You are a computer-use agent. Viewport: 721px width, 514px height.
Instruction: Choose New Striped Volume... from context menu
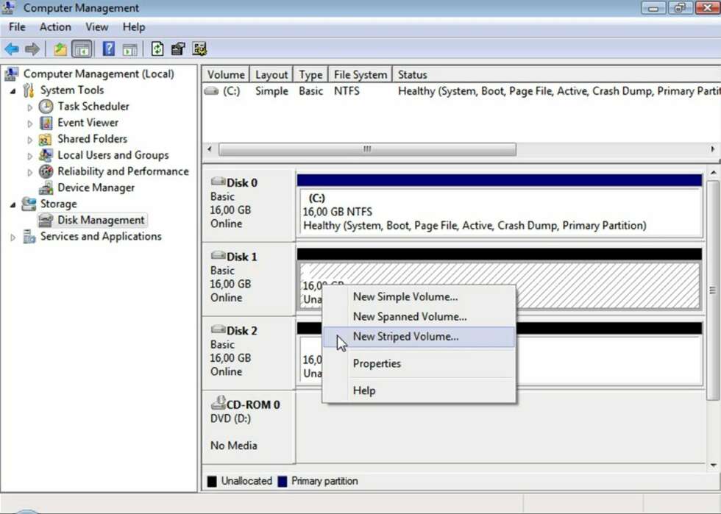pos(419,337)
